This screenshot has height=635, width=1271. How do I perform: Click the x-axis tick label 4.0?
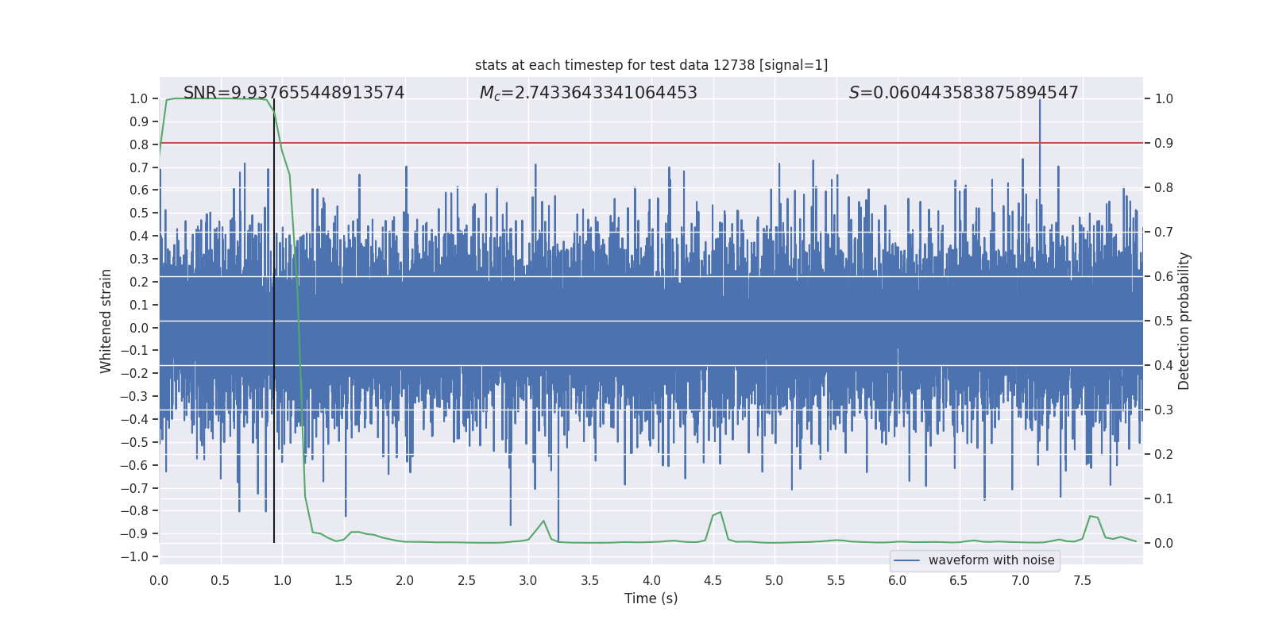click(x=651, y=581)
